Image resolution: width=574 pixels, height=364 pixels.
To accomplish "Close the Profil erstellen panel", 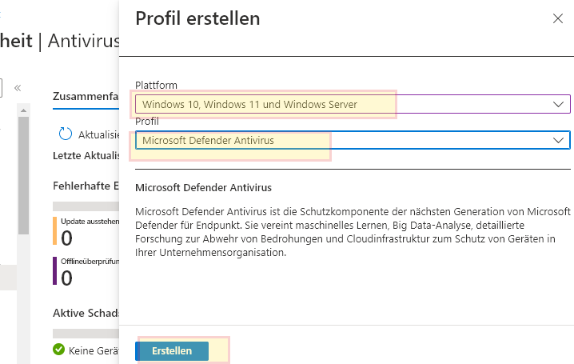I will pyautogui.click(x=557, y=18).
